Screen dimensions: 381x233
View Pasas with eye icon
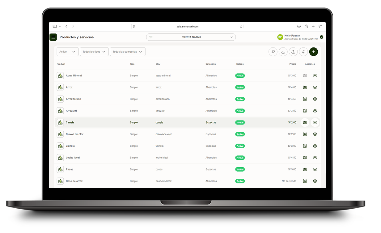click(x=315, y=169)
